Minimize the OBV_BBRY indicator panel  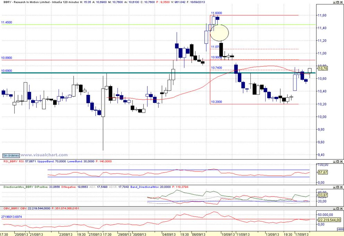point(334,208)
